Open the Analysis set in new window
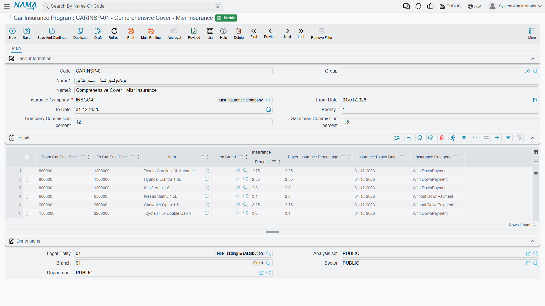The height and width of the screenshot is (306, 545). [x=528, y=254]
